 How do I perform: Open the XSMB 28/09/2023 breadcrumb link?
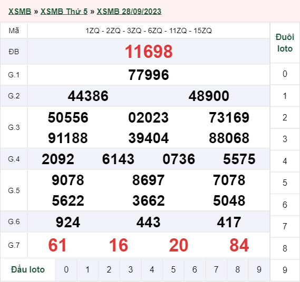[x=129, y=12]
